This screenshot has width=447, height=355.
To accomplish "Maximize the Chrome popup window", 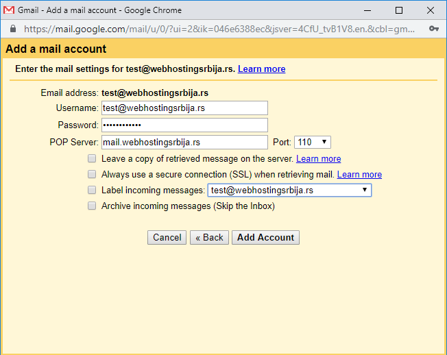I will 399,10.
